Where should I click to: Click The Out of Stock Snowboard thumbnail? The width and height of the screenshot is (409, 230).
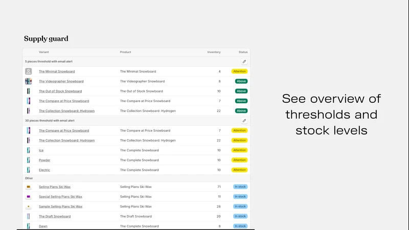click(x=29, y=91)
